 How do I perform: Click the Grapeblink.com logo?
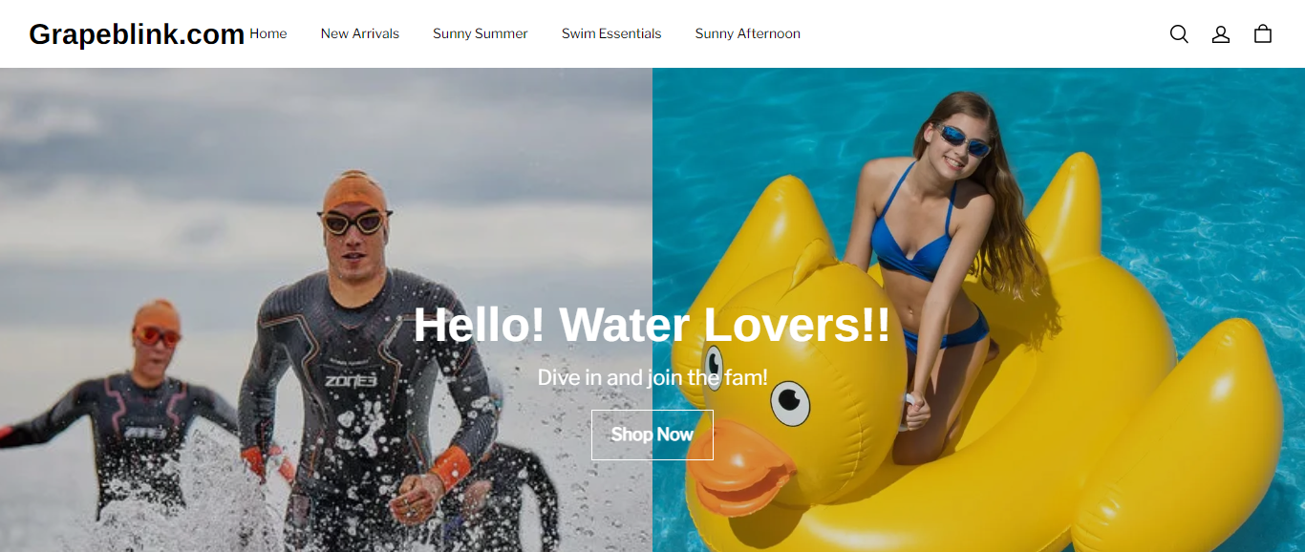tap(137, 34)
